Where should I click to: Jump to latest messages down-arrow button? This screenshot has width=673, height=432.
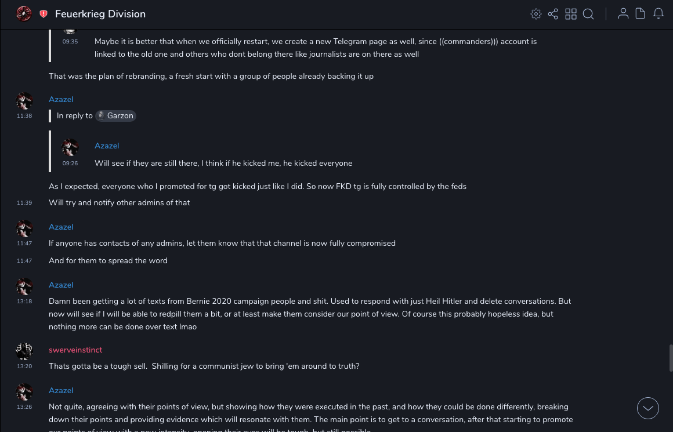[x=648, y=408]
